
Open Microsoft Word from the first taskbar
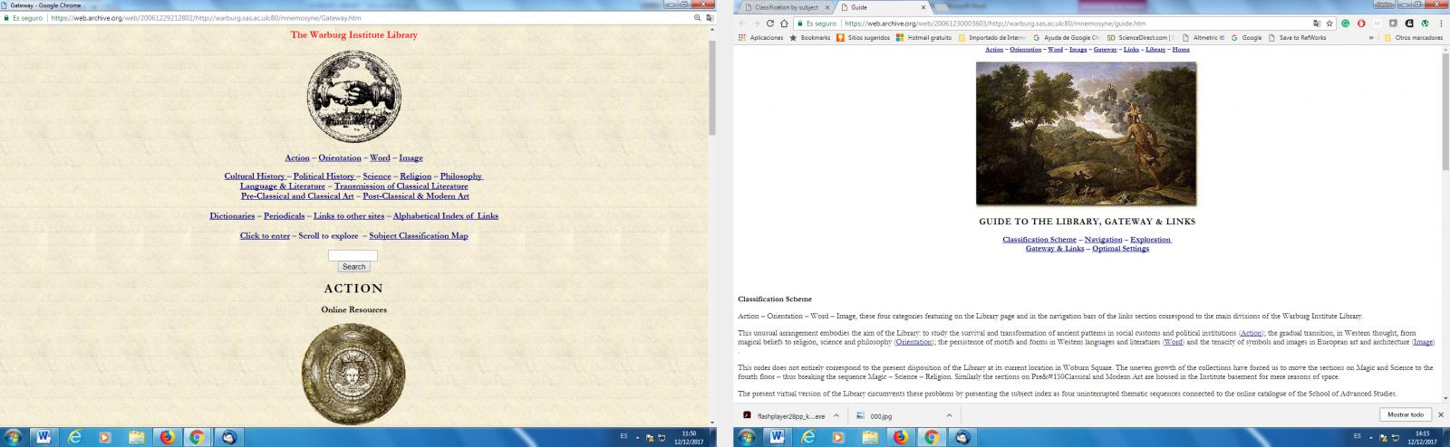[x=43, y=437]
